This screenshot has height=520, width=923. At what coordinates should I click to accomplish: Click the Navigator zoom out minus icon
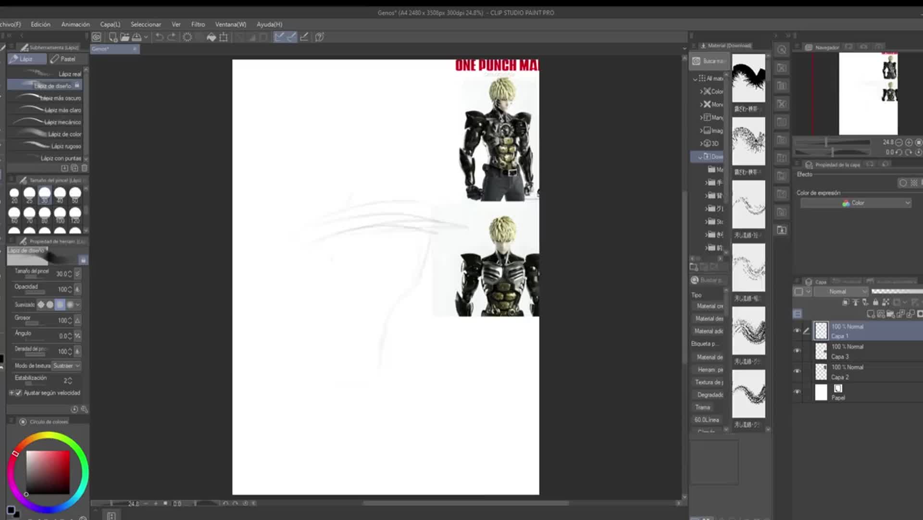(x=898, y=142)
